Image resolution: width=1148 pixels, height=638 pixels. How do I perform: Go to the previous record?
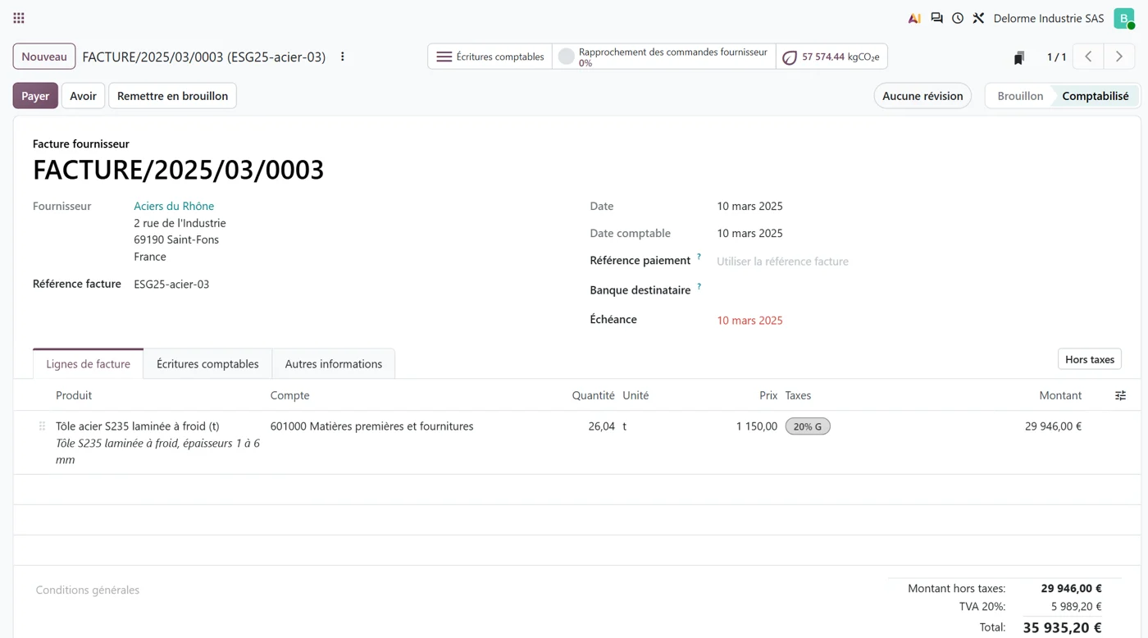1088,57
